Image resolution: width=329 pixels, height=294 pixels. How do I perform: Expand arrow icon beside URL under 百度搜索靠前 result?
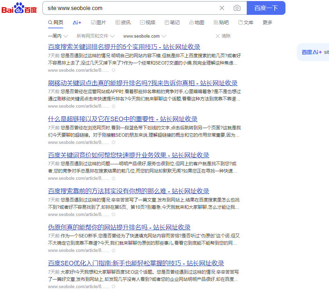[113, 214]
